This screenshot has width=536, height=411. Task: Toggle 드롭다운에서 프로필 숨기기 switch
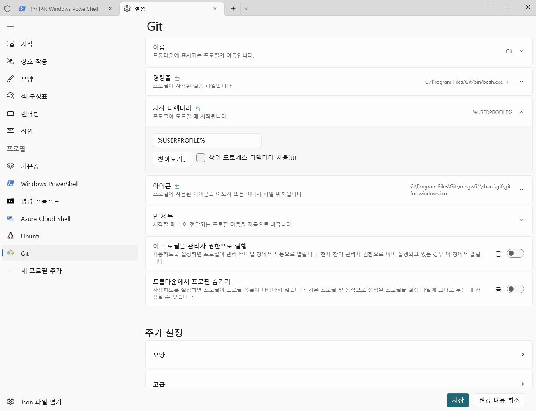[515, 289]
